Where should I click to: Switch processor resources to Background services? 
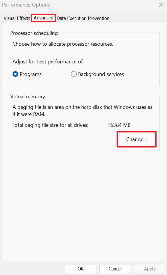(74, 74)
